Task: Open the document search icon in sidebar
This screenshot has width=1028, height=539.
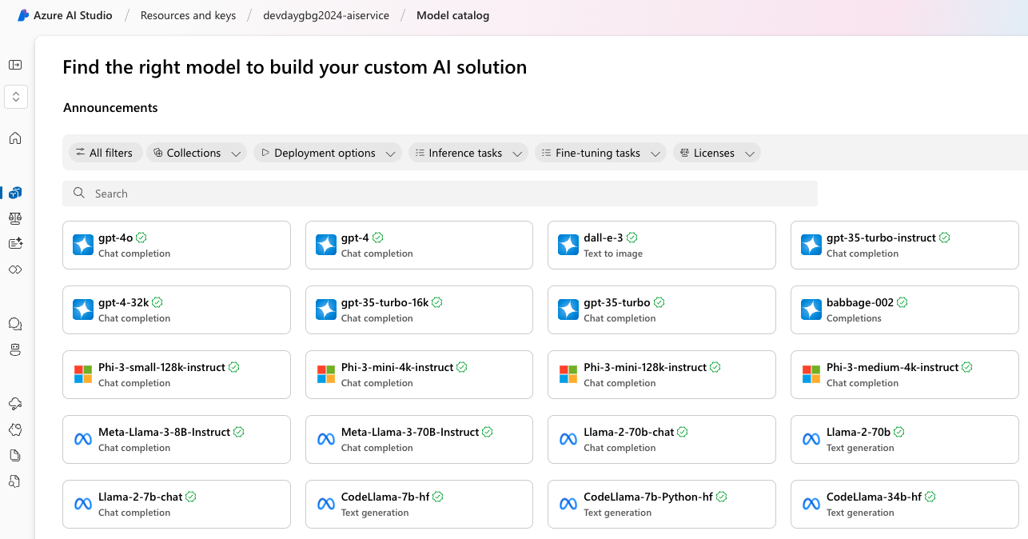Action: [x=15, y=481]
